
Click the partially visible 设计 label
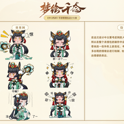coord(121,28)
